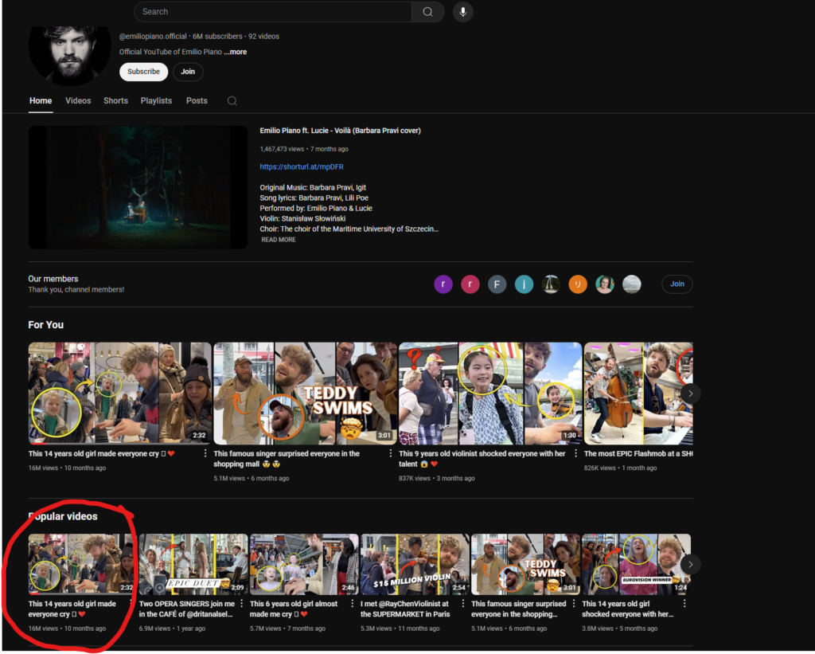The height and width of the screenshot is (654, 815).
Task: Click the '@emiliopiano.official' channel handle
Action: click(153, 37)
